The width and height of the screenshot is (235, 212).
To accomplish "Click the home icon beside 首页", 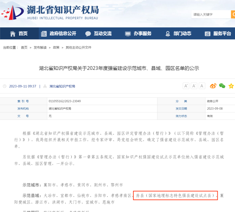I will (x=13, y=34).
